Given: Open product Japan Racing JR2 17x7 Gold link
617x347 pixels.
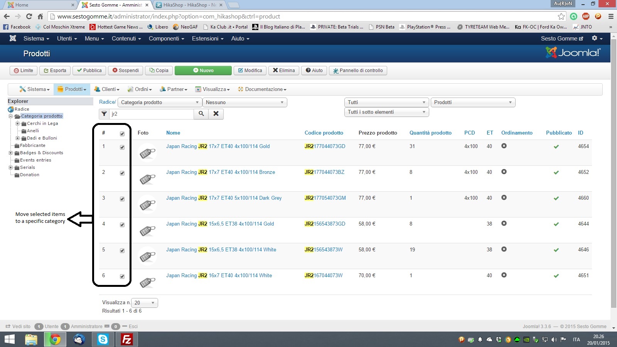Looking at the screenshot, I should click(x=218, y=146).
